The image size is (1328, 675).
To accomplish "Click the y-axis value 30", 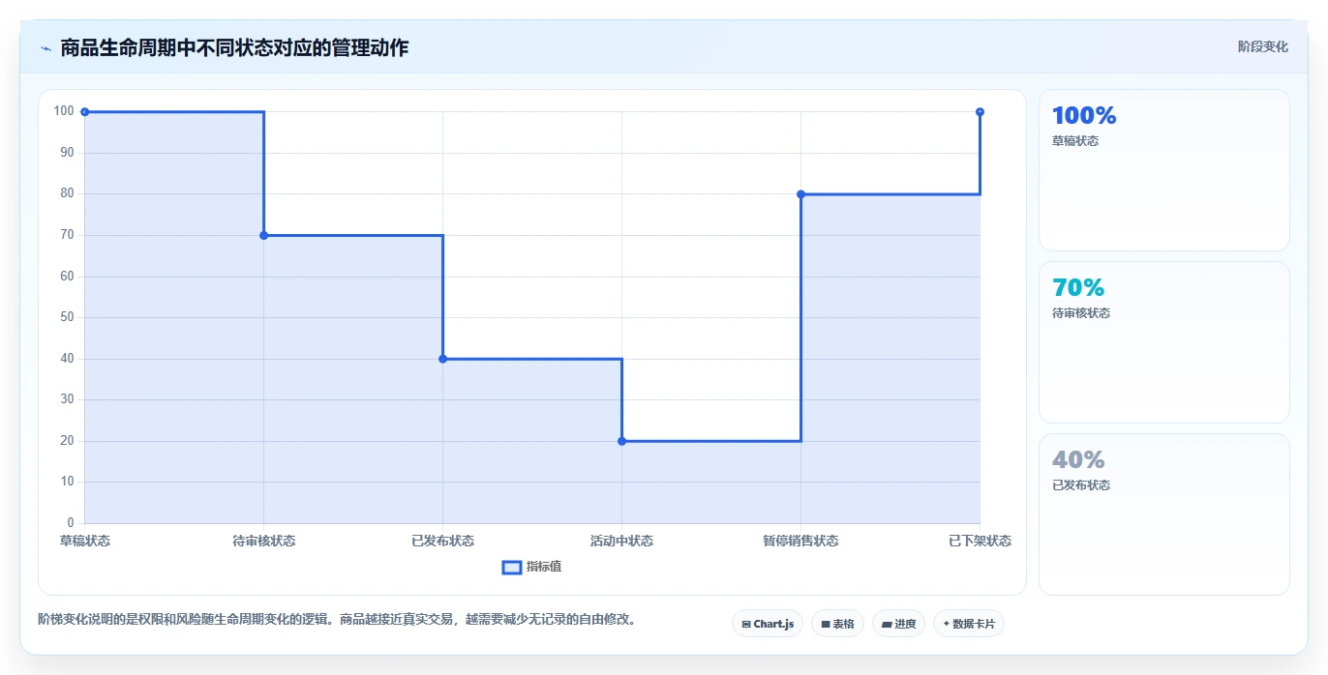I will [x=68, y=399].
